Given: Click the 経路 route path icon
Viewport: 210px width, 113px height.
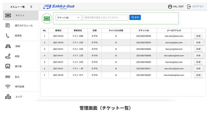Looking at the screenshot, I should [x=8, y=56].
